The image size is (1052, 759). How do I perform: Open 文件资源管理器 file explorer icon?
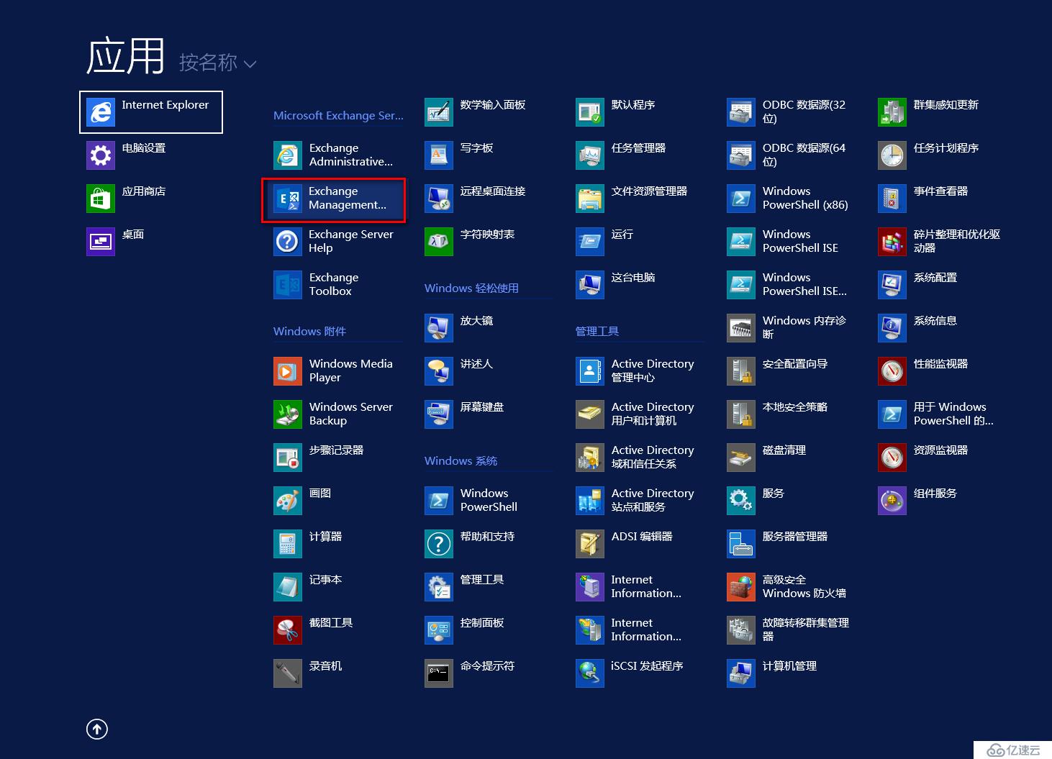[590, 199]
